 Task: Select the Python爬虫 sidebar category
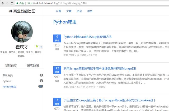point(9,87)
